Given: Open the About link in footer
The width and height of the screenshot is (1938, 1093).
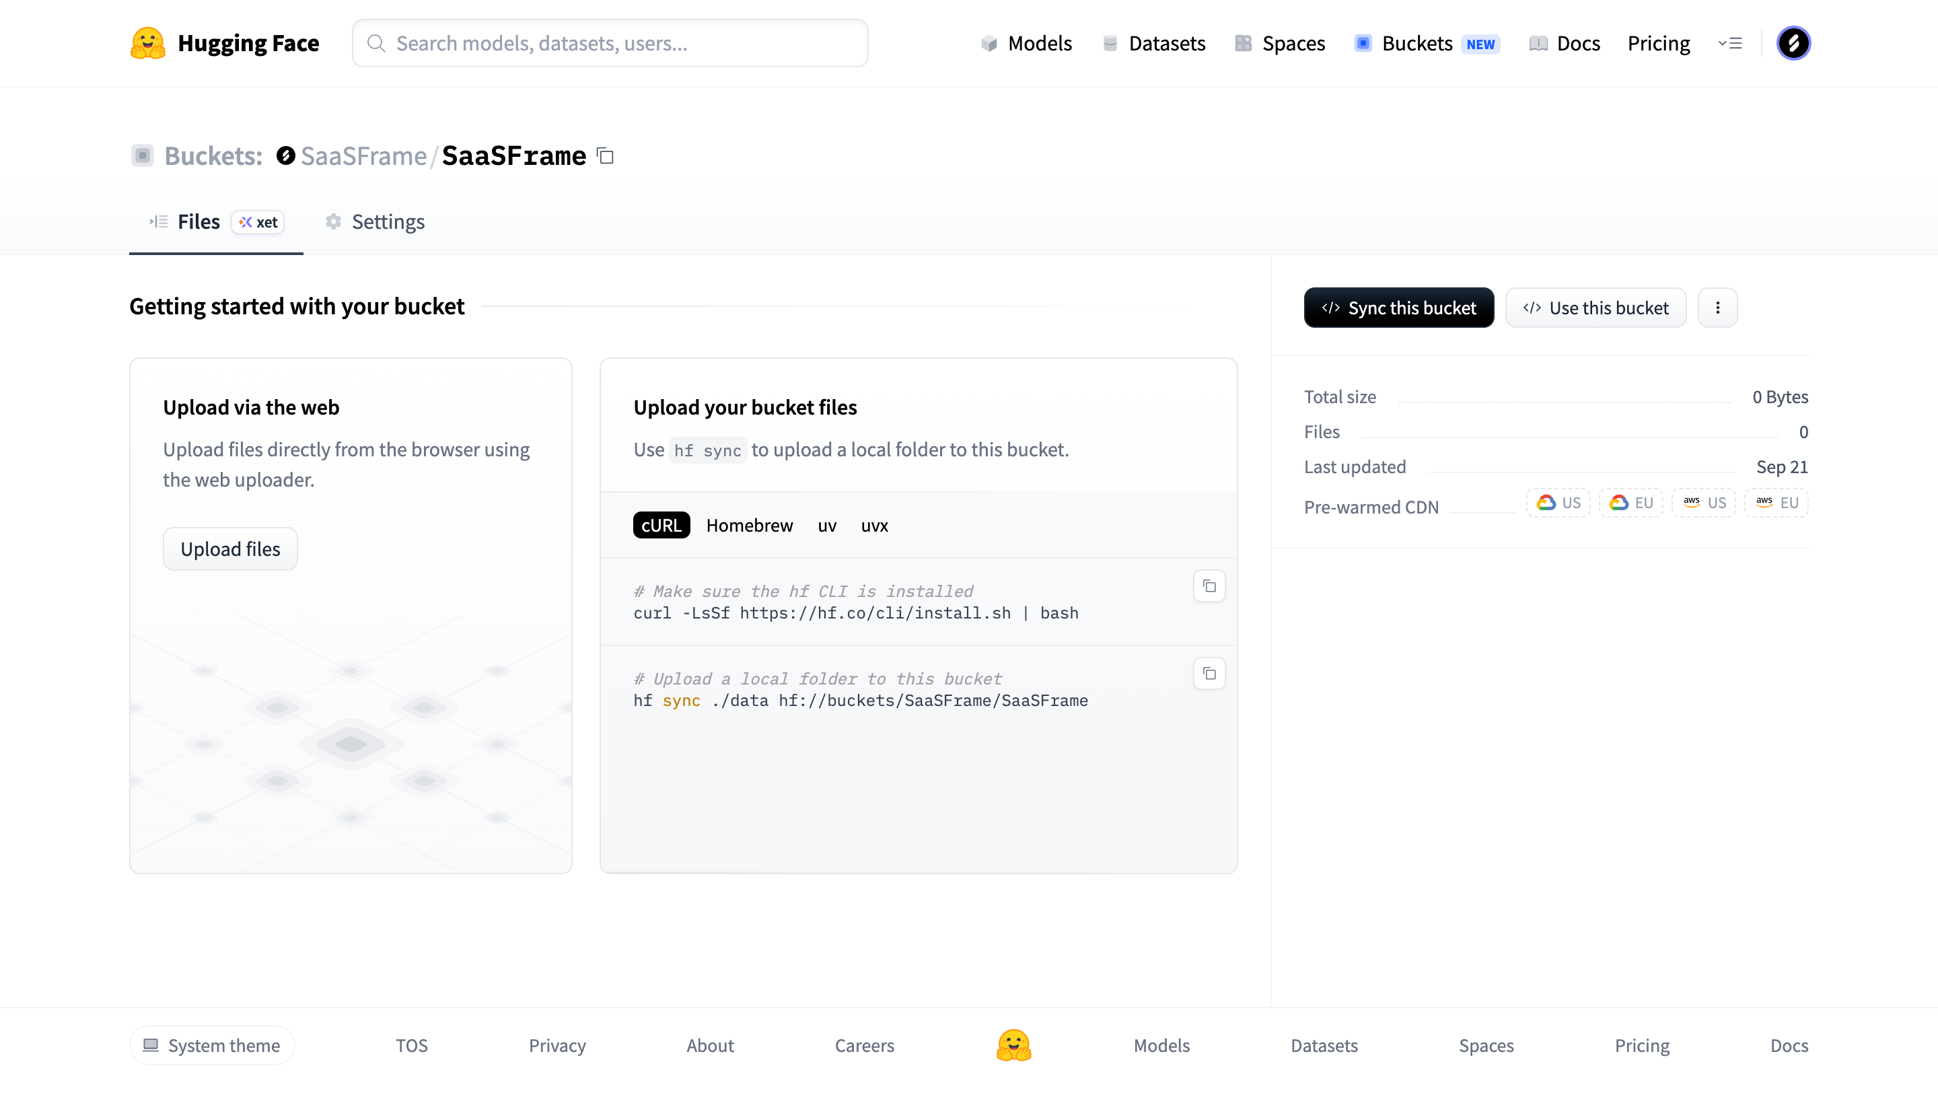Looking at the screenshot, I should tap(709, 1045).
